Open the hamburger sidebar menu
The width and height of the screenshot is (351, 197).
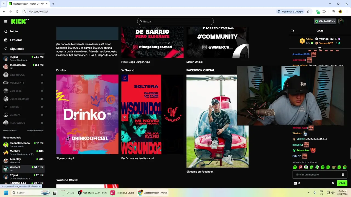pos(6,21)
